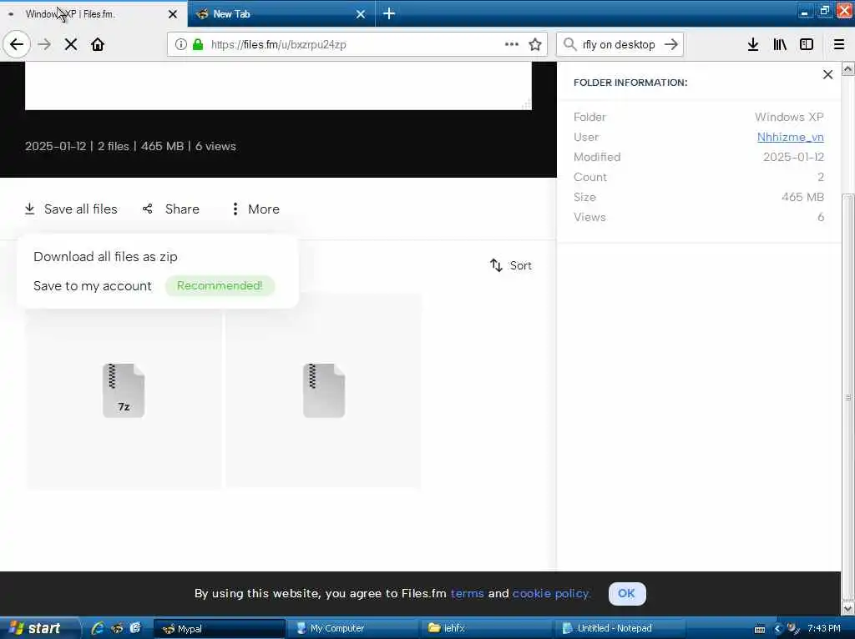Screen dimensions: 855x639
Task: Open the Share option
Action: pyautogui.click(x=171, y=209)
